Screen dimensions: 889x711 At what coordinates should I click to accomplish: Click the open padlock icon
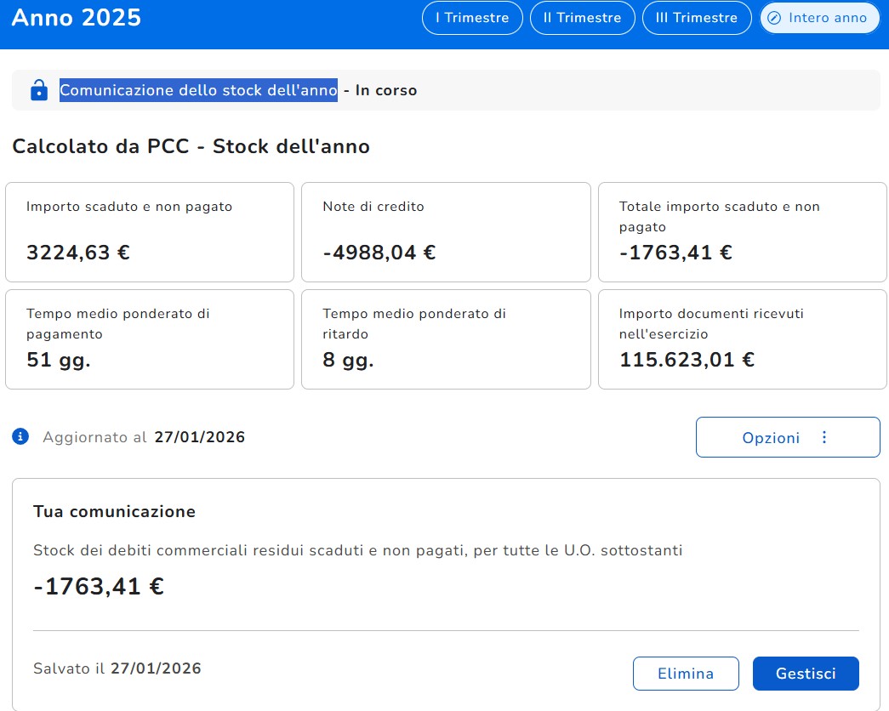coord(38,90)
